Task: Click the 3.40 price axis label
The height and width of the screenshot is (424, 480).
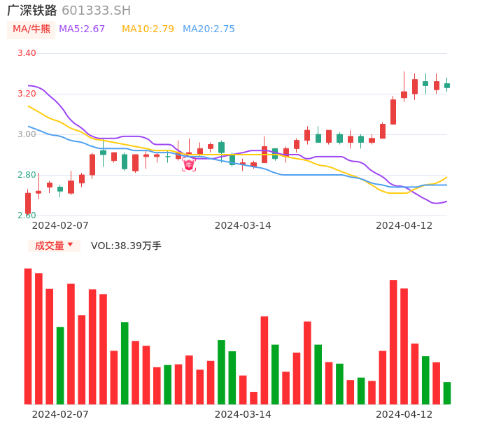Action: pos(27,53)
